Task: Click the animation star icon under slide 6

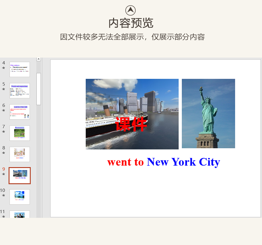Action: [4, 110]
